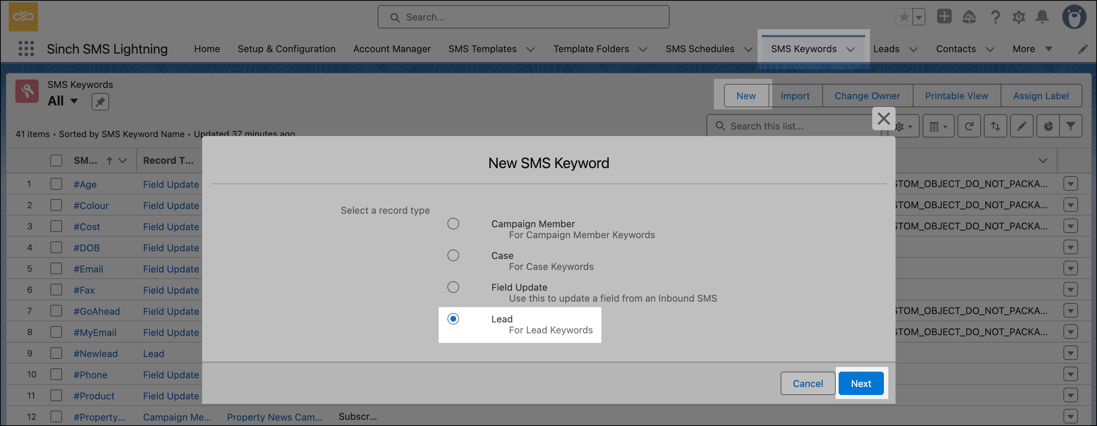This screenshot has width=1097, height=426.
Task: Check the #Age row checkbox
Action: point(56,184)
